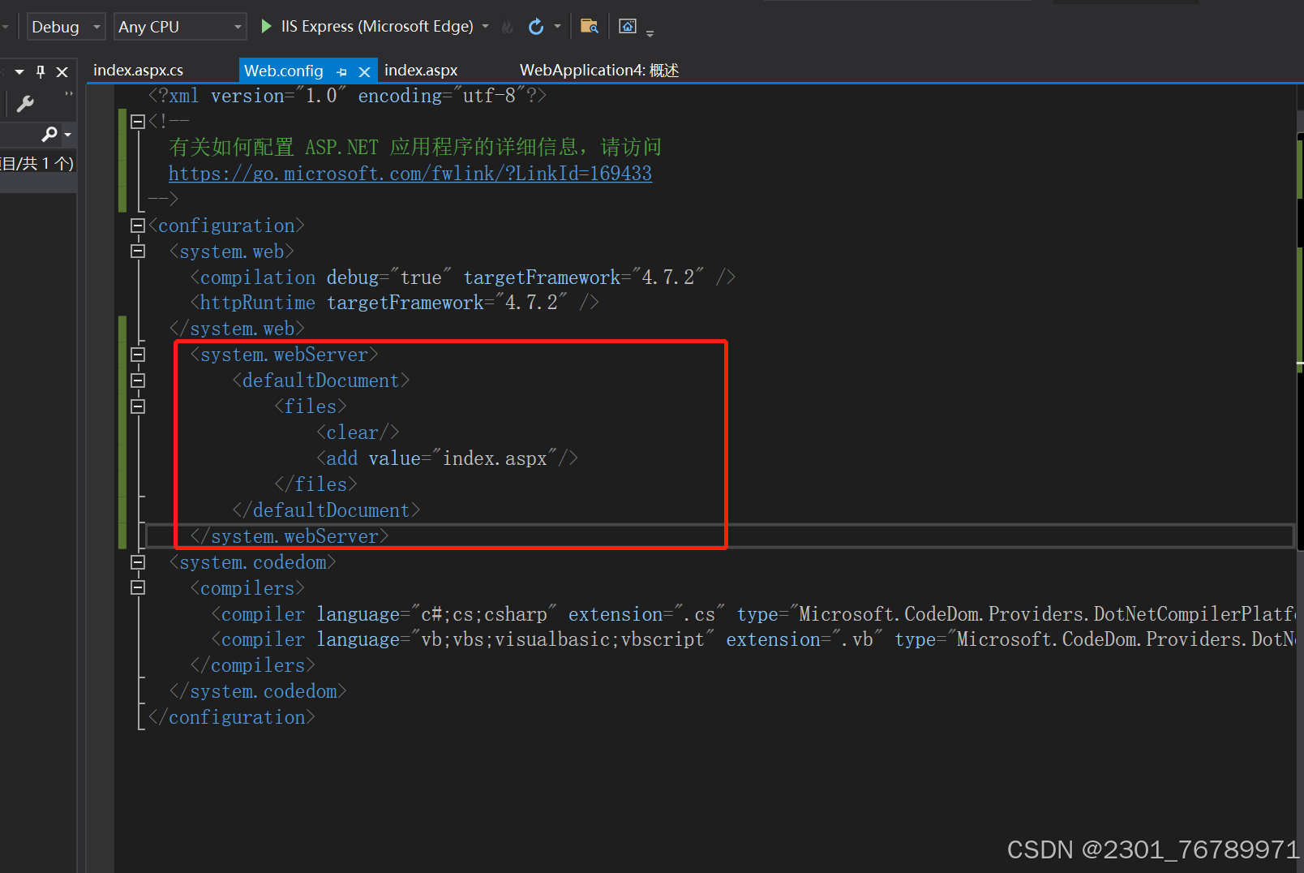Toggle the files element code fold
This screenshot has width=1304, height=873.
[138, 406]
